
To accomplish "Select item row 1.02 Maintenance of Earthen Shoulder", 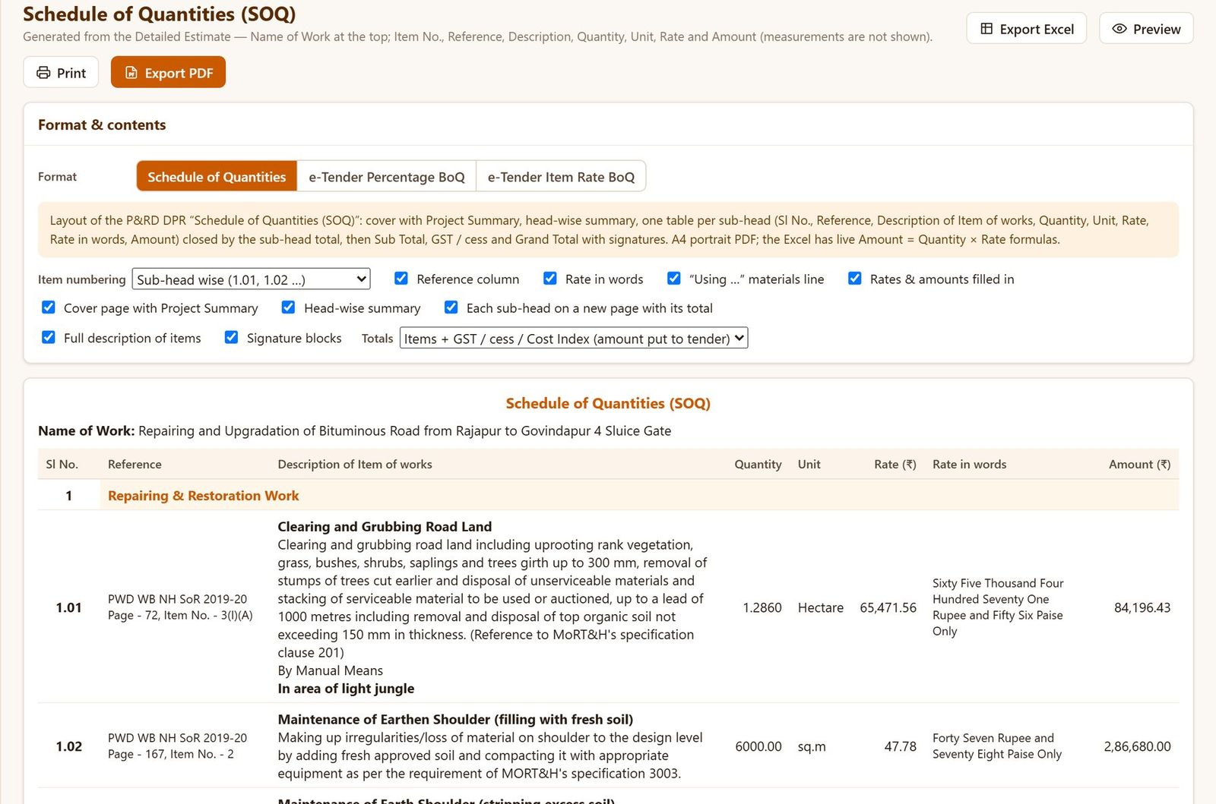I will click(608, 746).
